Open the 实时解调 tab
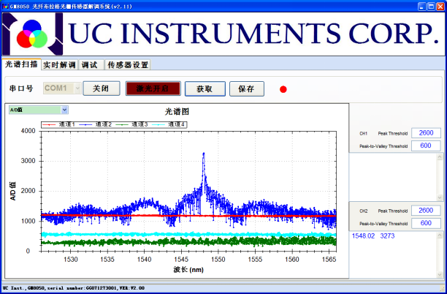 pos(60,65)
